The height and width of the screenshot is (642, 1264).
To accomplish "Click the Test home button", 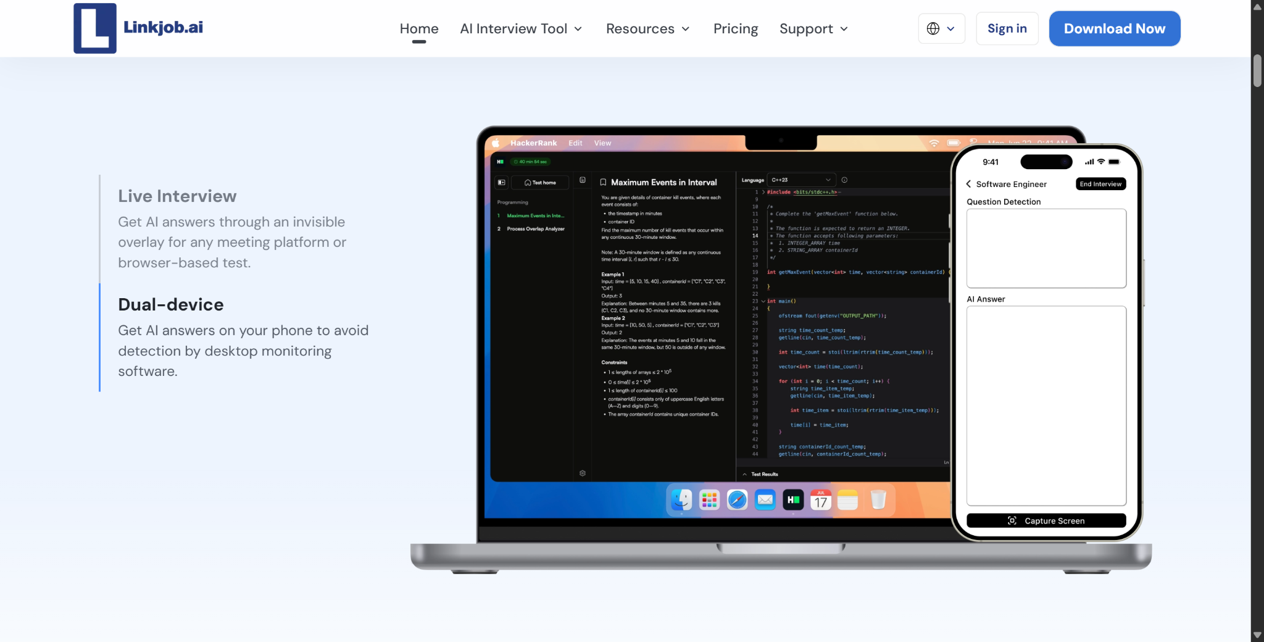I will [x=540, y=183].
